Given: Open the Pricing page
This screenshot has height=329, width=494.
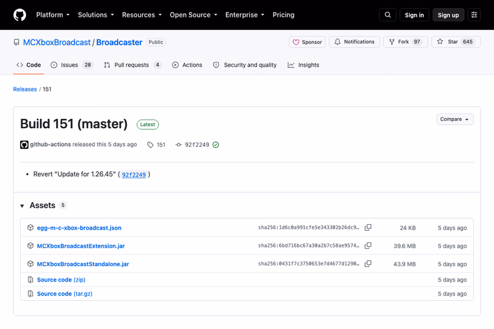Looking at the screenshot, I should click(x=283, y=15).
